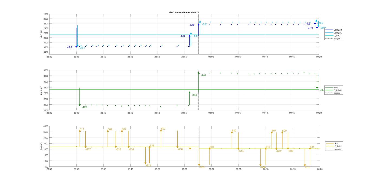The width and height of the screenshot is (379, 187).
Task: Click the "613" roll data label
Action: (x=268, y=147)
